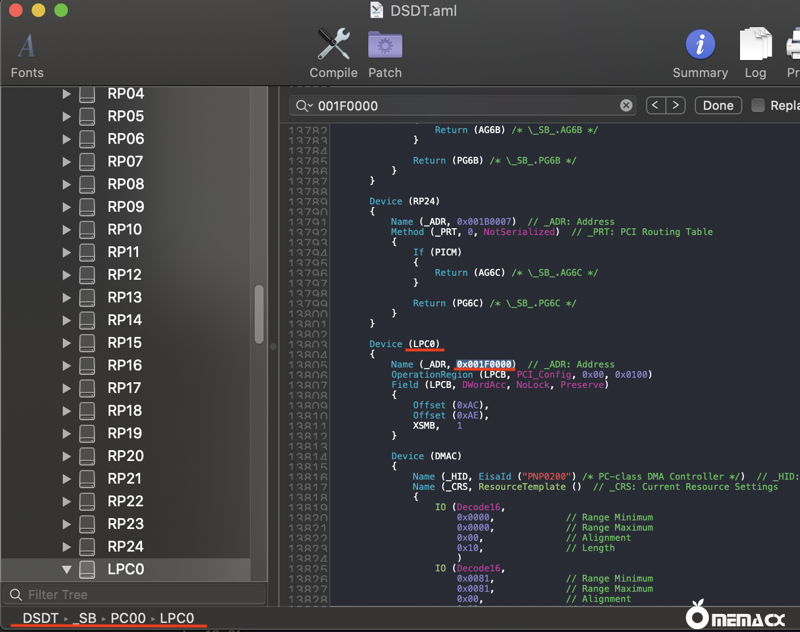Screen dimensions: 800x632
Task: Open the Patch folder icon
Action: pos(385,45)
